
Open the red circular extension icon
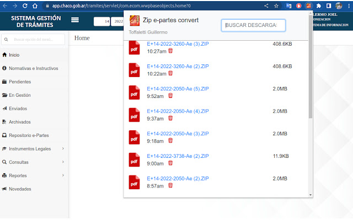[299, 6]
